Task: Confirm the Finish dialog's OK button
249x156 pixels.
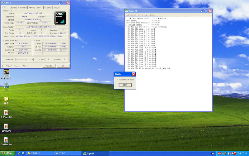Action: [x=125, y=85]
